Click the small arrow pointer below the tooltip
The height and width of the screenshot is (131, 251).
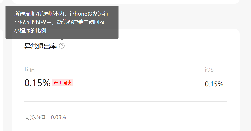(x=62, y=39)
